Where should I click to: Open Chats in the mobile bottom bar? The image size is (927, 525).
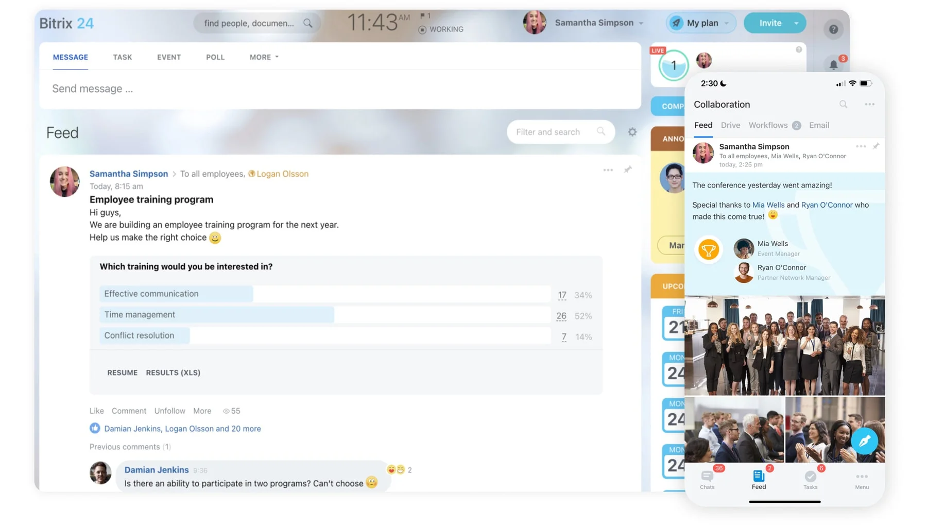(707, 480)
